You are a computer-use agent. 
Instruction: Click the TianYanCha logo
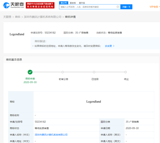click(13, 5)
